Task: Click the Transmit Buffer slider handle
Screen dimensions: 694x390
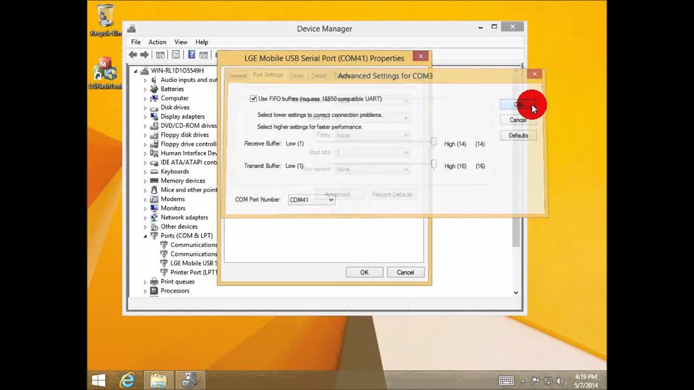Action: tap(433, 164)
